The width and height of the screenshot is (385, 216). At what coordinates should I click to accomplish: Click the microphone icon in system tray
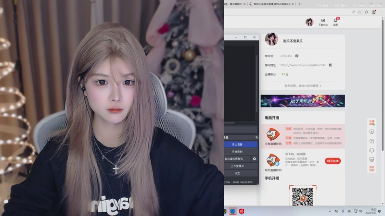tap(343, 211)
